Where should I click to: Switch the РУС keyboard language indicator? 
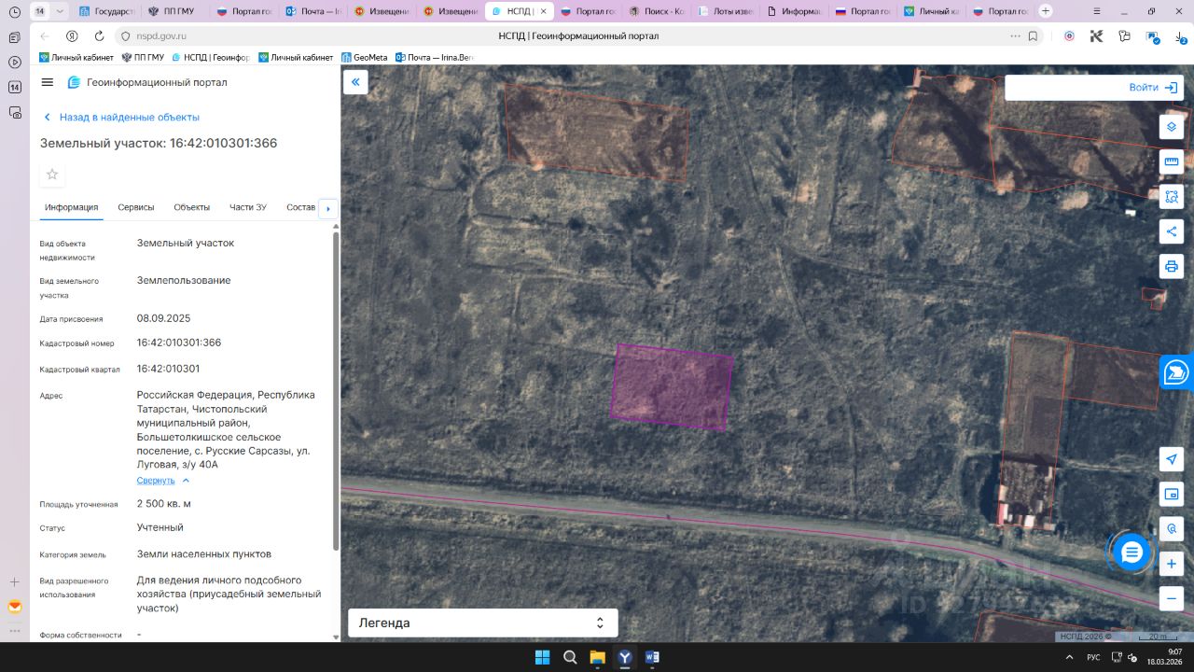pyautogui.click(x=1093, y=657)
